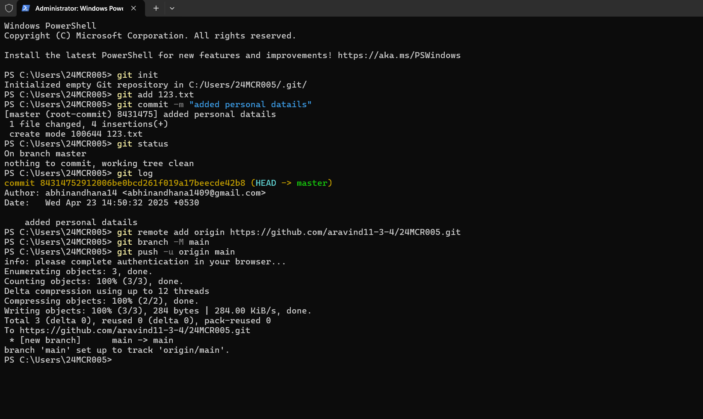Click 'Total 3 (delta 0), reused 0' line
This screenshot has height=419, width=703.
(137, 321)
